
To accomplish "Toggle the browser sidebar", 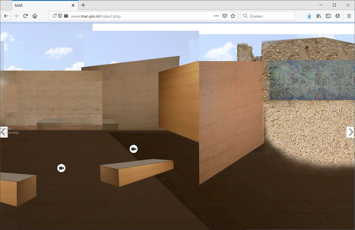I will (x=328, y=16).
